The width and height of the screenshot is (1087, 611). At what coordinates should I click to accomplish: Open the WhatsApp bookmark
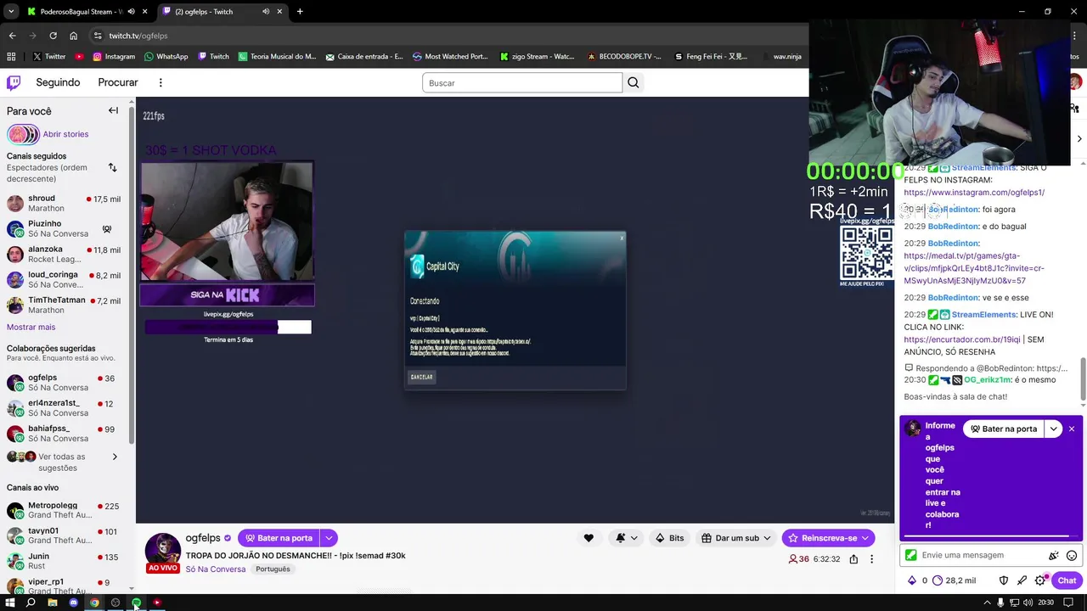(x=166, y=56)
